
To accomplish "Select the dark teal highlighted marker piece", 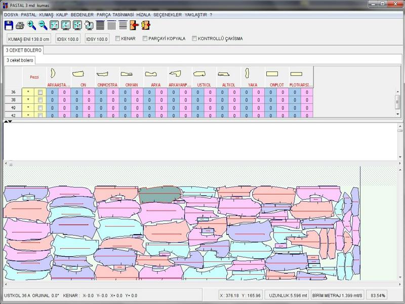I will (x=160, y=195).
